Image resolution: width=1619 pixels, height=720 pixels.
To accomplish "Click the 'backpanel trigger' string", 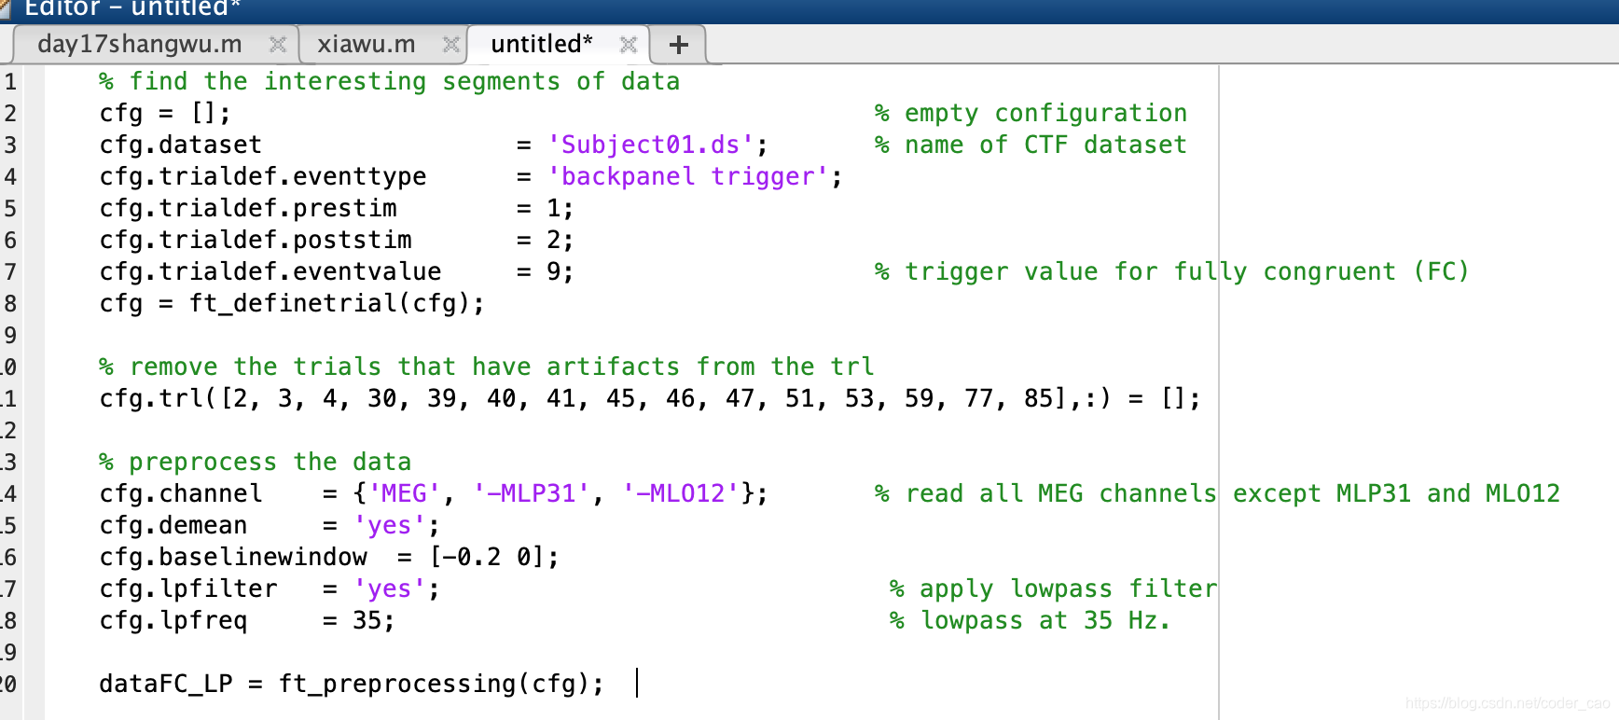I will point(688,176).
